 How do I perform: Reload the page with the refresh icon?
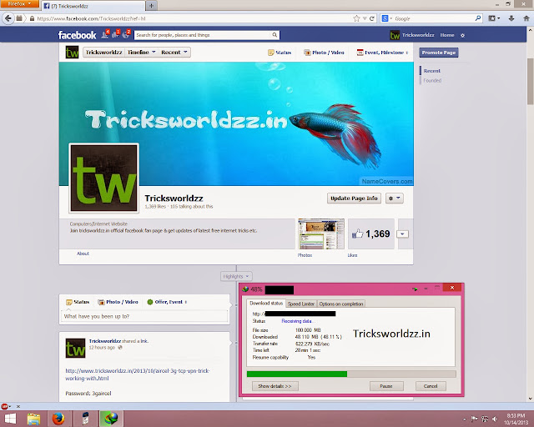pyautogui.click(x=371, y=18)
